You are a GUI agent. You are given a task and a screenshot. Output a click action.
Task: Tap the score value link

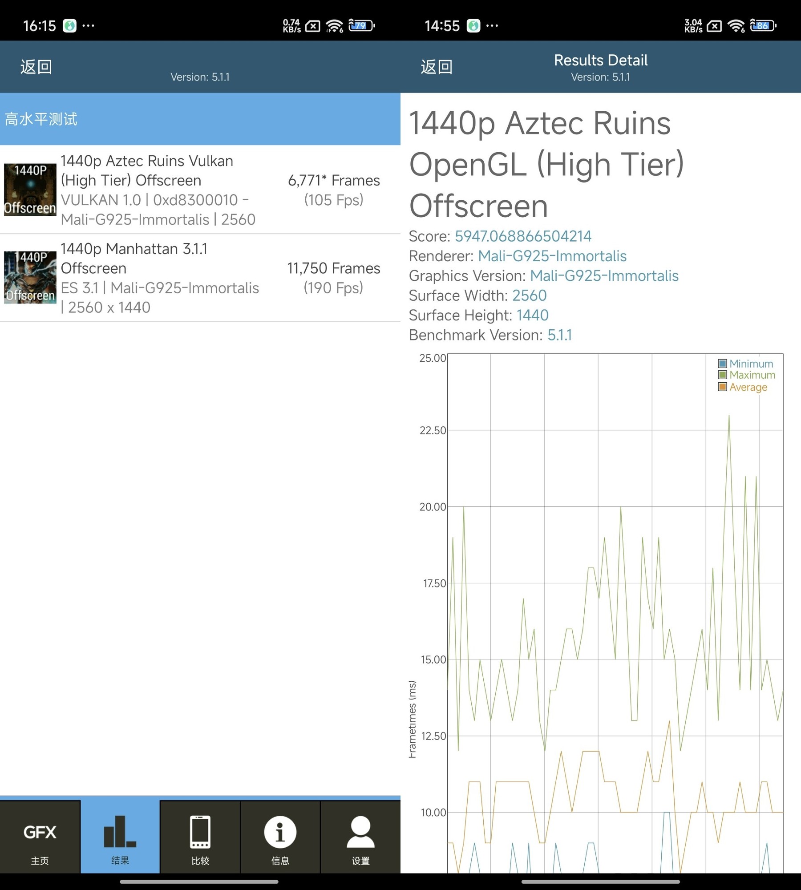click(x=523, y=236)
